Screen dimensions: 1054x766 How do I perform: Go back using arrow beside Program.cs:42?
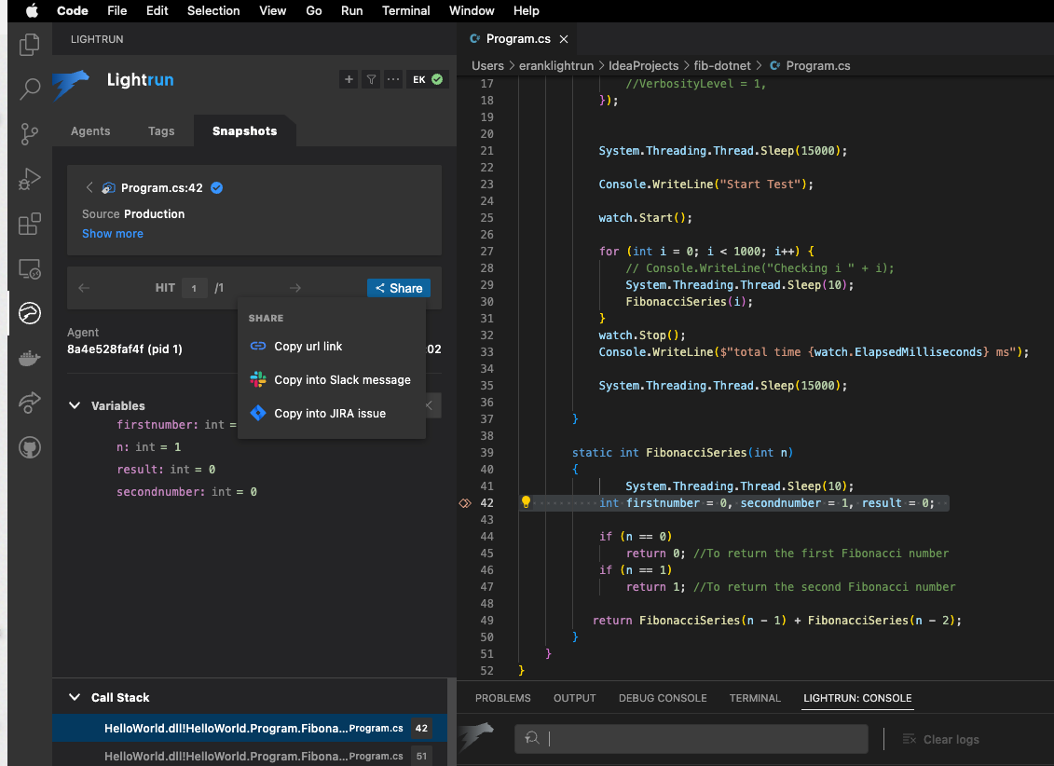coord(89,187)
